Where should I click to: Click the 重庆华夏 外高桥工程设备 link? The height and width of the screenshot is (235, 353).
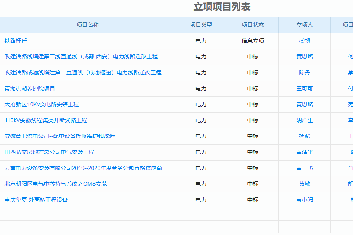pos(36,200)
